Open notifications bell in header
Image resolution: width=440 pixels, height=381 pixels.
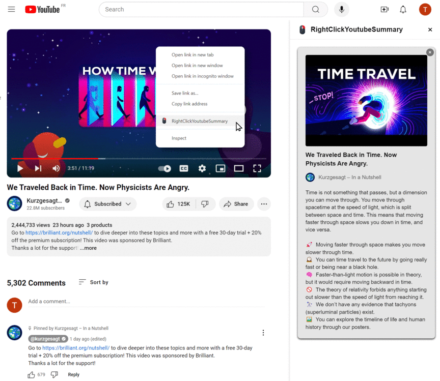[x=403, y=9]
